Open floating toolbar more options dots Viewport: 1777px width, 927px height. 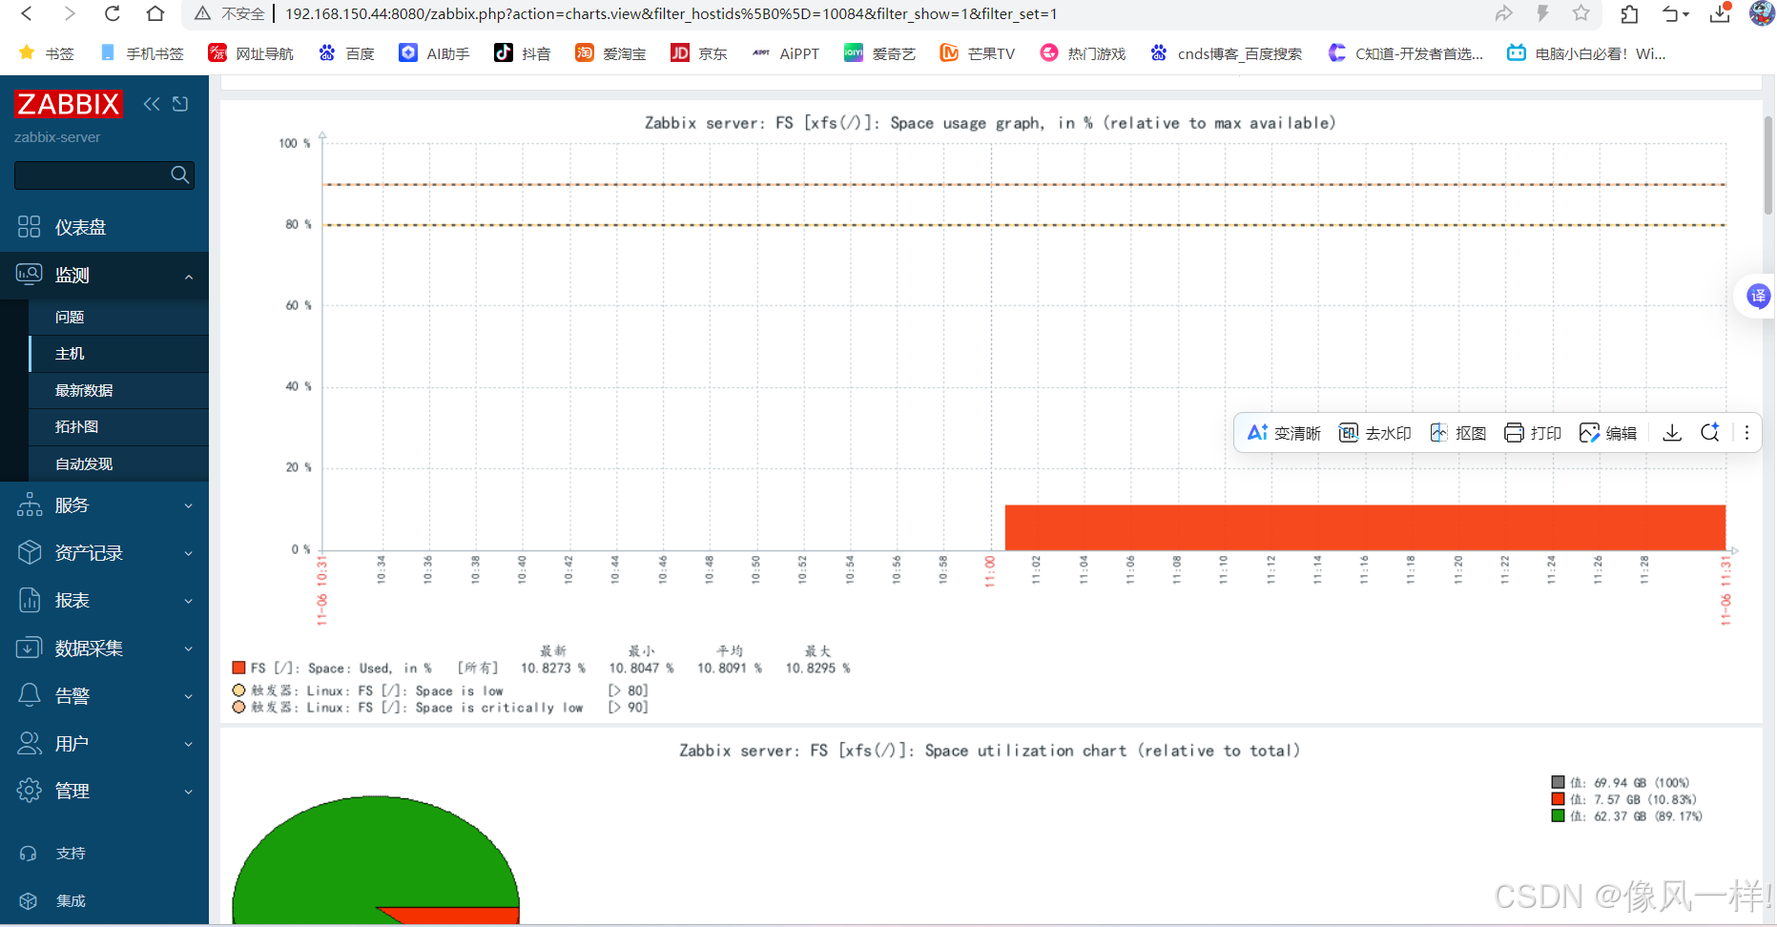pos(1746,433)
